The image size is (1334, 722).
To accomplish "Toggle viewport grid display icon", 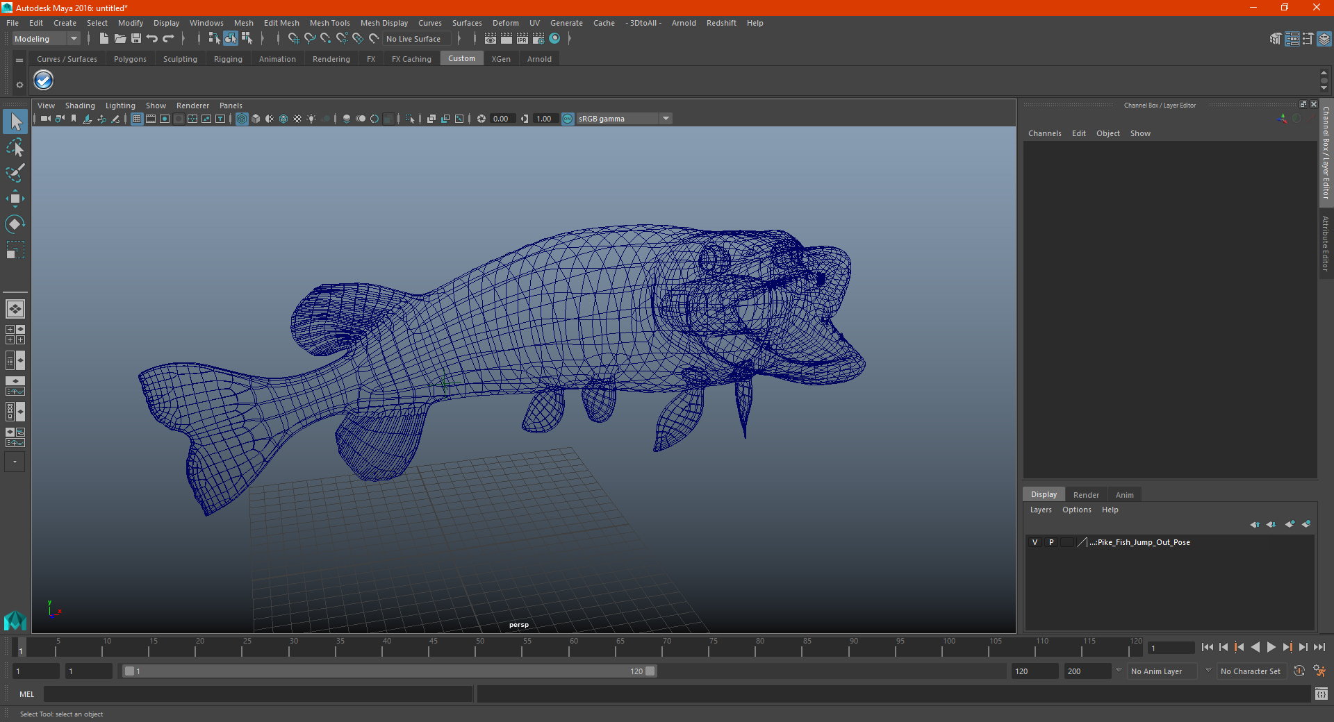I will click(x=137, y=119).
